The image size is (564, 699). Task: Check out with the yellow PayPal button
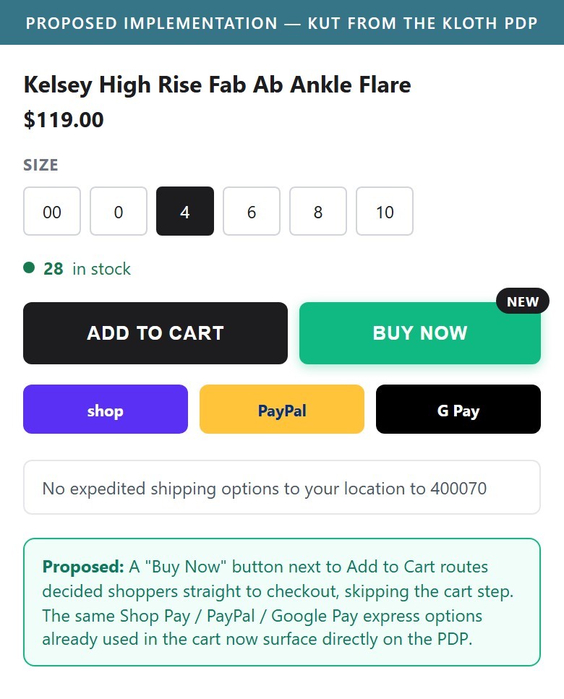pyautogui.click(x=282, y=409)
